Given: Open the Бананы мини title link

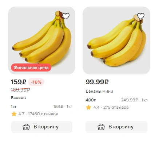Looking at the screenshot, I should (x=99, y=91).
